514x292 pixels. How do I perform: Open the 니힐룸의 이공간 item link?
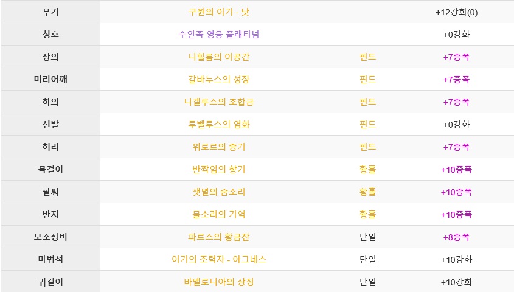coord(218,57)
